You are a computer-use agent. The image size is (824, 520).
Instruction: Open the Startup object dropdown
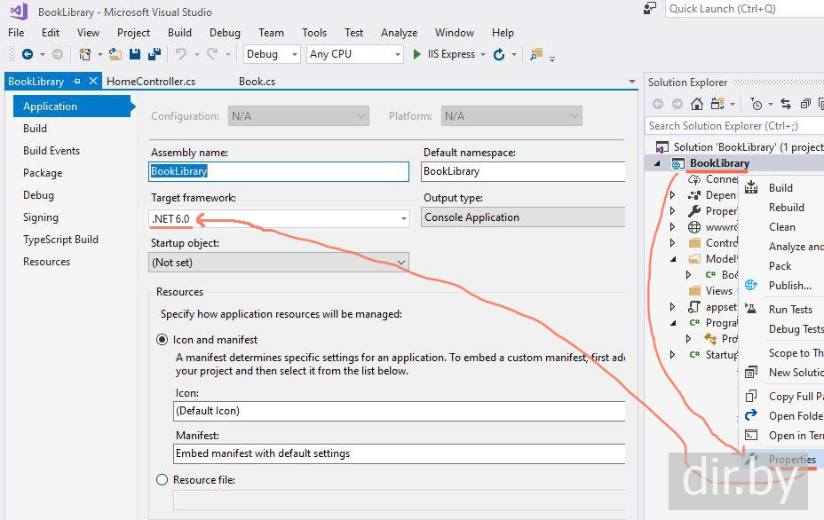pyautogui.click(x=400, y=263)
